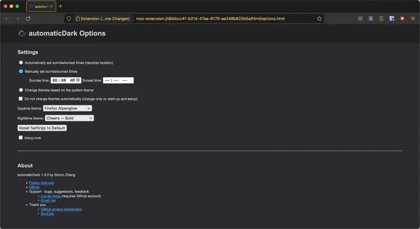The width and height of the screenshot is (420, 229).
Task: Open a new tab with plus icon
Action: click(x=60, y=6)
